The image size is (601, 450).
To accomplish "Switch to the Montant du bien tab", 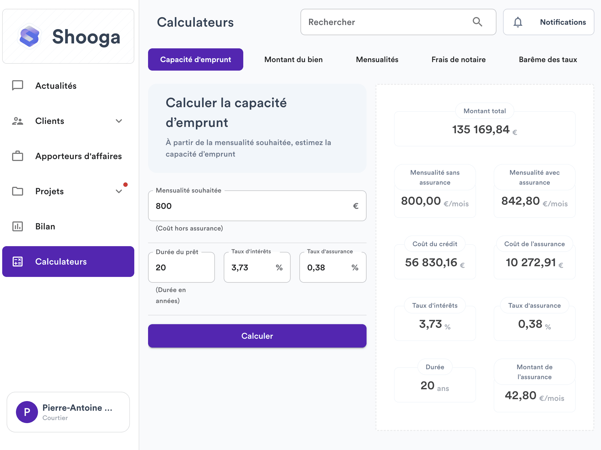I will (293, 59).
